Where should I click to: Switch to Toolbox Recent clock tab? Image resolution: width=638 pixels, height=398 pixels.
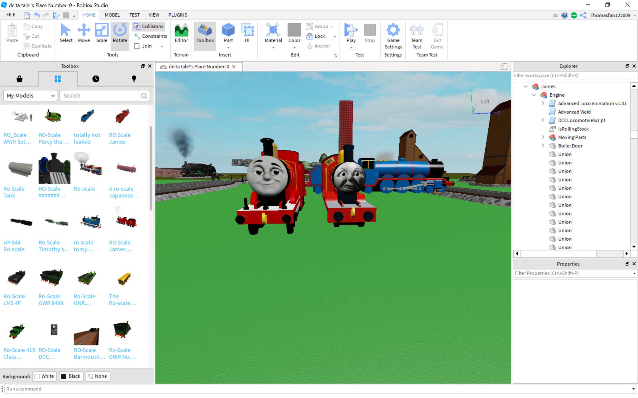tap(96, 79)
